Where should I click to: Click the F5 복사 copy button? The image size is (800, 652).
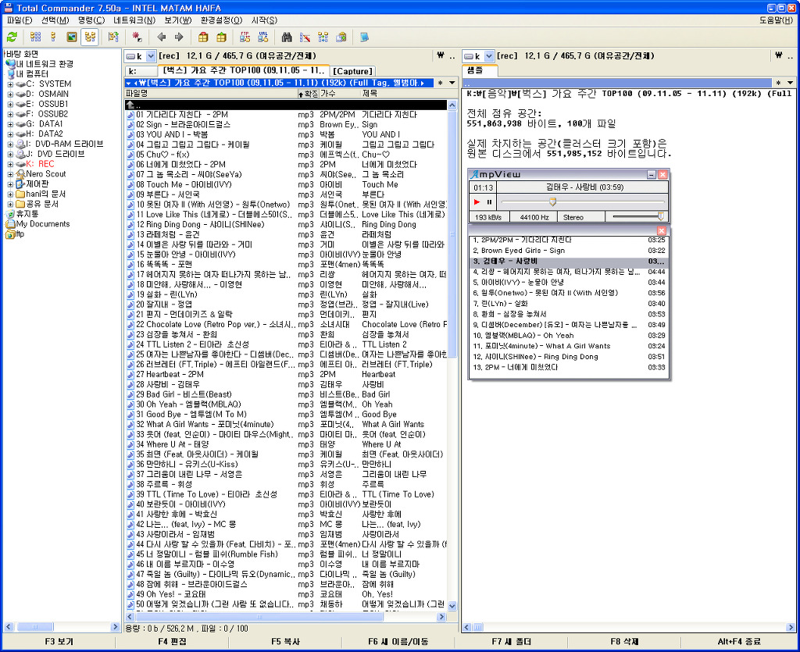(286, 642)
